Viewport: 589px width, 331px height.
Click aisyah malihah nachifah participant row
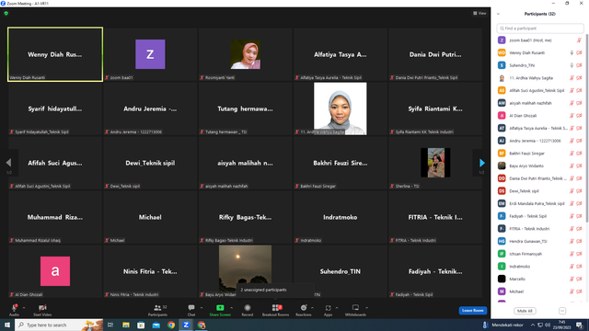540,103
